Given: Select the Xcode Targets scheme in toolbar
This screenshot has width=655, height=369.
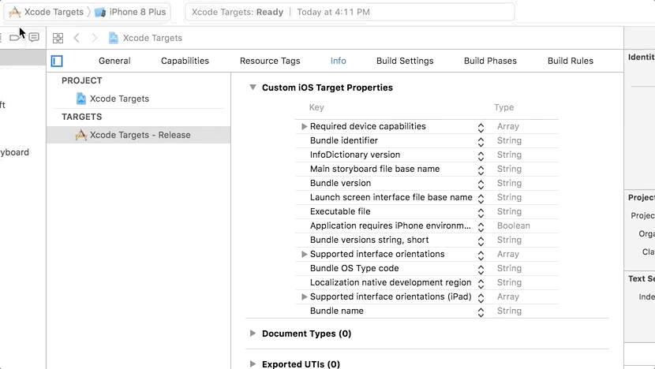Looking at the screenshot, I should pos(47,12).
